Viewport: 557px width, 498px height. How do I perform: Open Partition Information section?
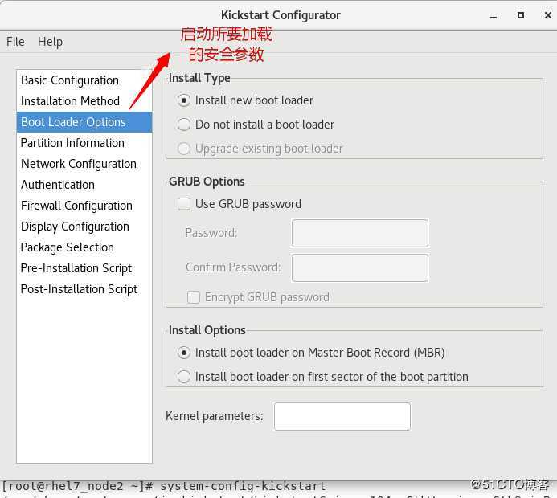tap(84, 143)
